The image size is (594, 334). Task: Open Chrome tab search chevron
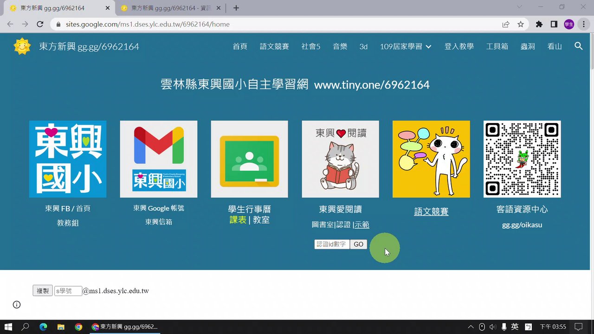point(519,7)
